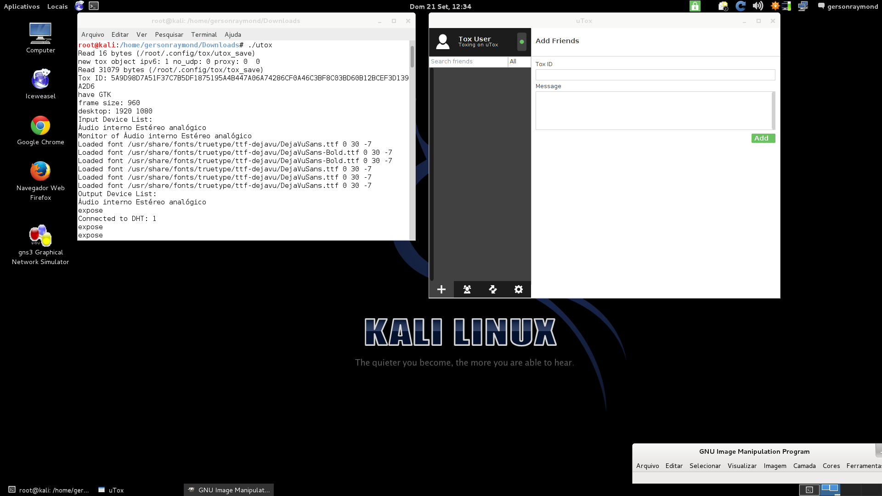Select the Iceweasel desktop icon
Viewport: 882px width, 496px height.
(x=40, y=84)
